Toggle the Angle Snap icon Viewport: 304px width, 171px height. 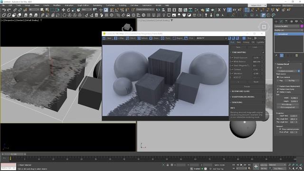117,10
